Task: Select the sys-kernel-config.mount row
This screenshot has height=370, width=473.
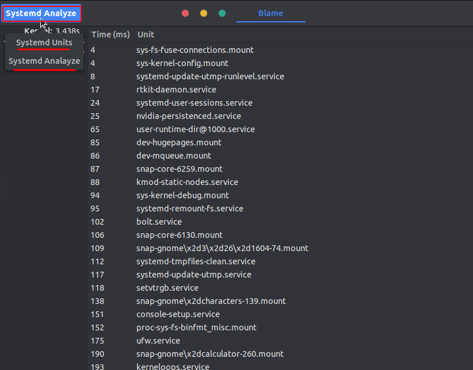Action: pos(281,63)
